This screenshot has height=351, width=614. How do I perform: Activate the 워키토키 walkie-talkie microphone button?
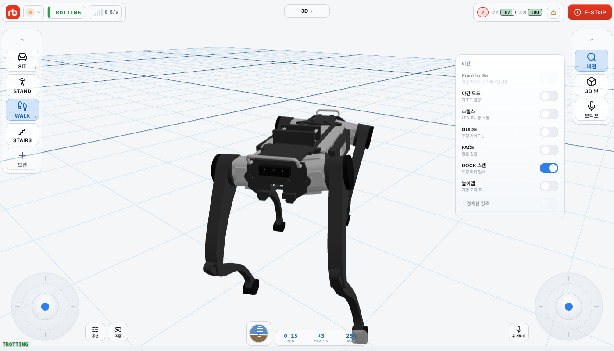[x=519, y=332]
